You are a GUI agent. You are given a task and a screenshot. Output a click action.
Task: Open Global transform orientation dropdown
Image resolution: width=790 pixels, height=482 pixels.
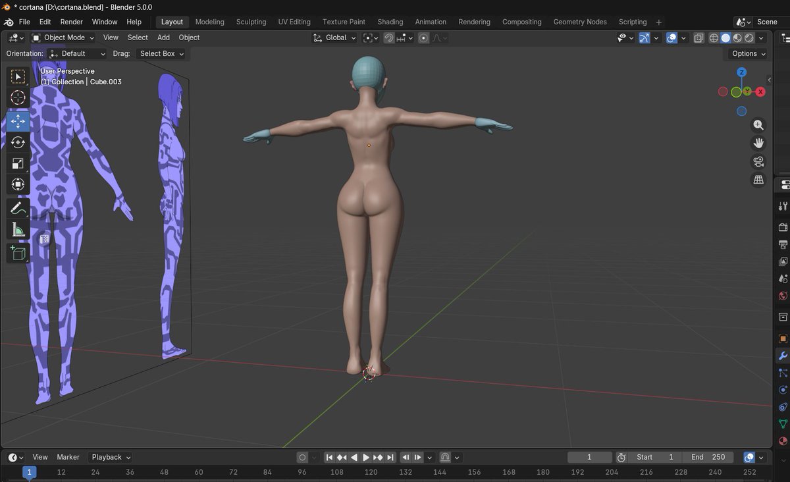[x=335, y=38]
